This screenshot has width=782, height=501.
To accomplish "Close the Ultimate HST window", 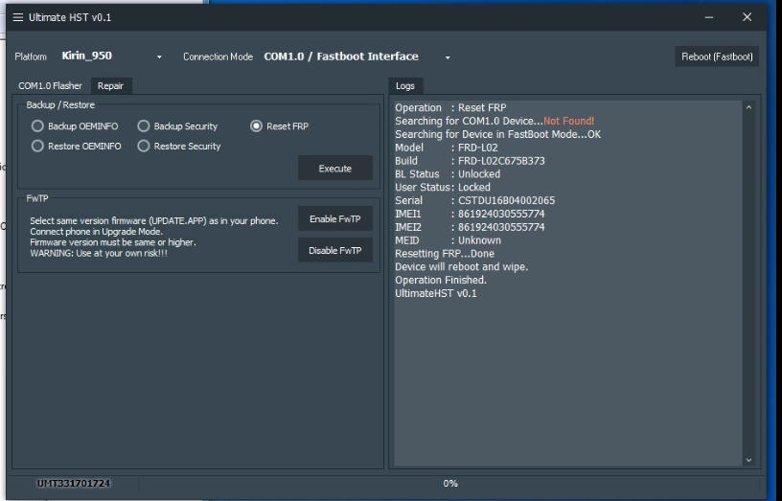I will (x=747, y=17).
